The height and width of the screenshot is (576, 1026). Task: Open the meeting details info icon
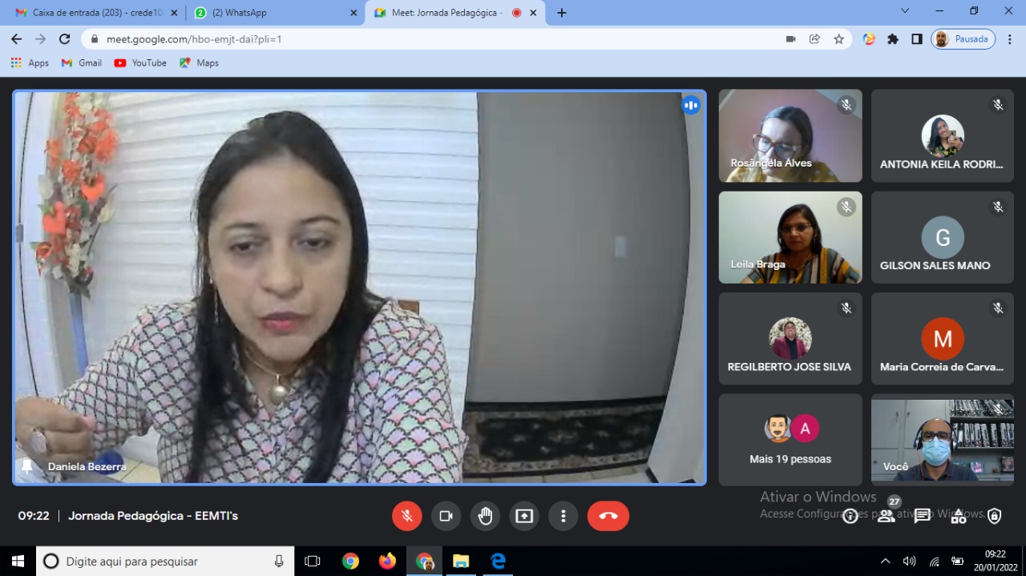850,516
